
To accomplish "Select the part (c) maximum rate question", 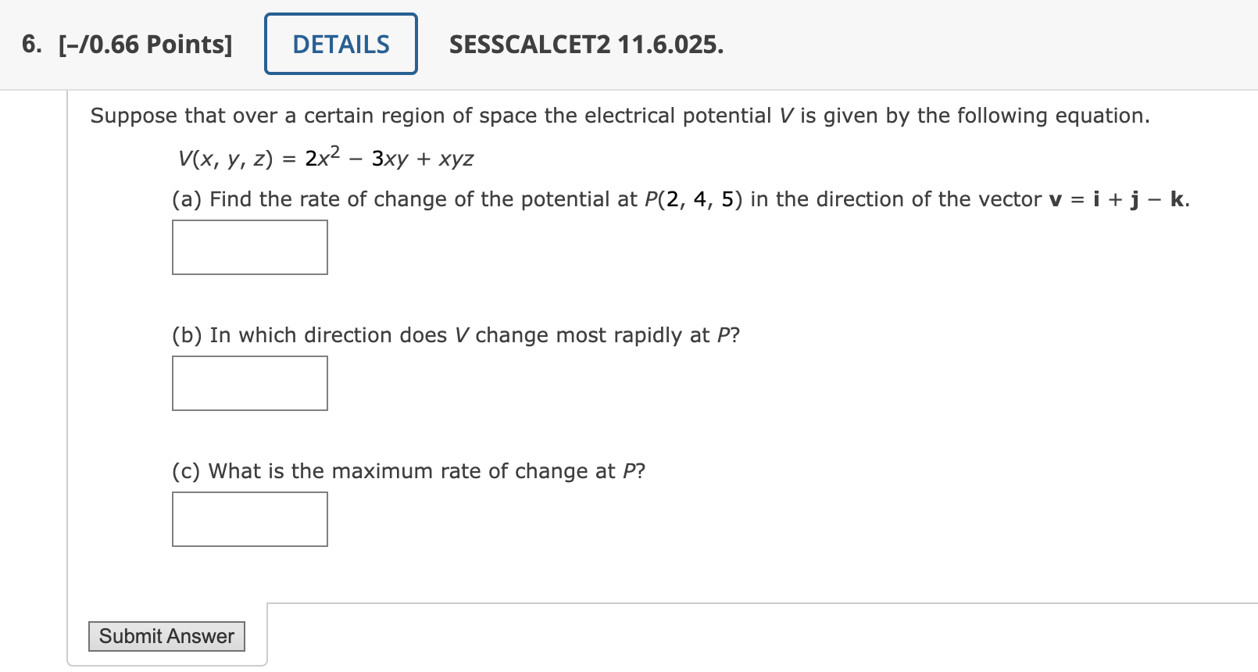I will pos(409,471).
